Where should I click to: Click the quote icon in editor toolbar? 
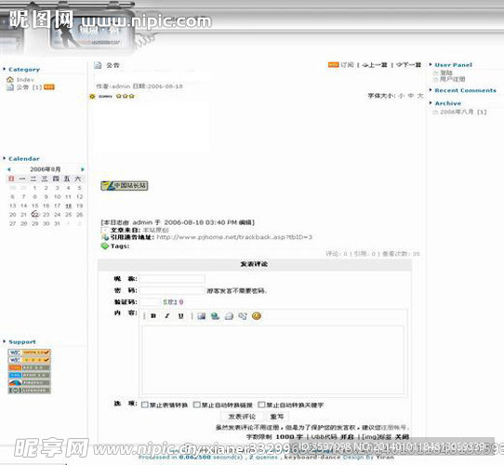[243, 316]
